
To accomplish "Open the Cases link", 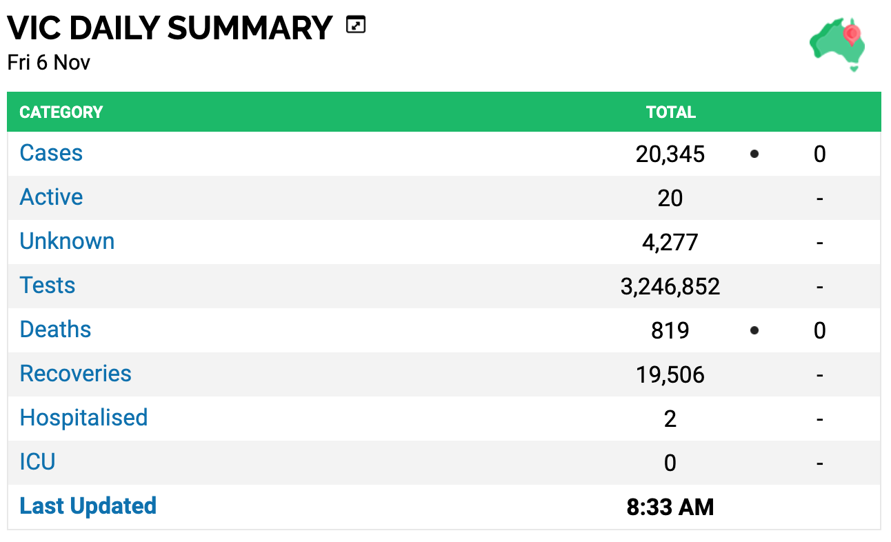I will 51,153.
